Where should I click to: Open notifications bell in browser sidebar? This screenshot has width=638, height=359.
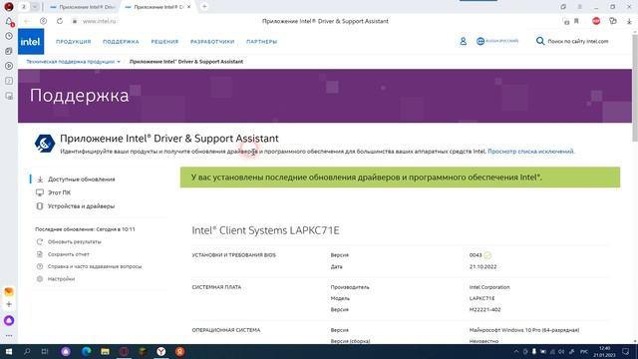[9, 21]
